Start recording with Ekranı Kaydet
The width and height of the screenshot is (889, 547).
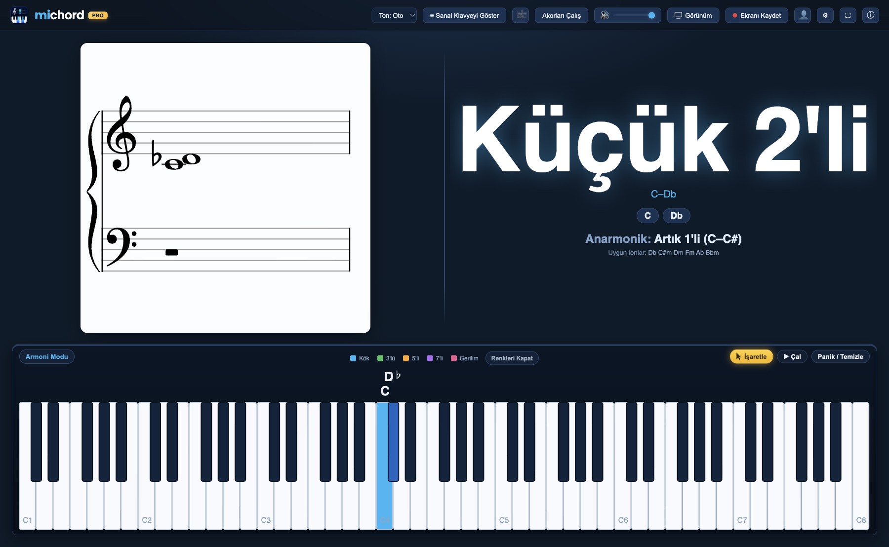click(x=757, y=15)
